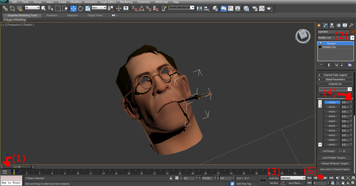Click Zero Active Channel Values button
Viewport: 356px width, 186px height.
pyautogui.click(x=335, y=170)
